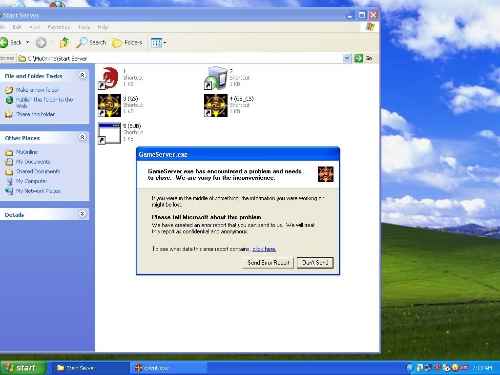Image resolution: width=500 pixels, height=375 pixels.
Task: Click the Up folder toolbar icon
Action: point(64,42)
